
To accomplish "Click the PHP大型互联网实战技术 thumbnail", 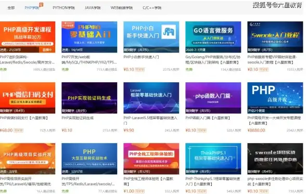I will [90, 159].
